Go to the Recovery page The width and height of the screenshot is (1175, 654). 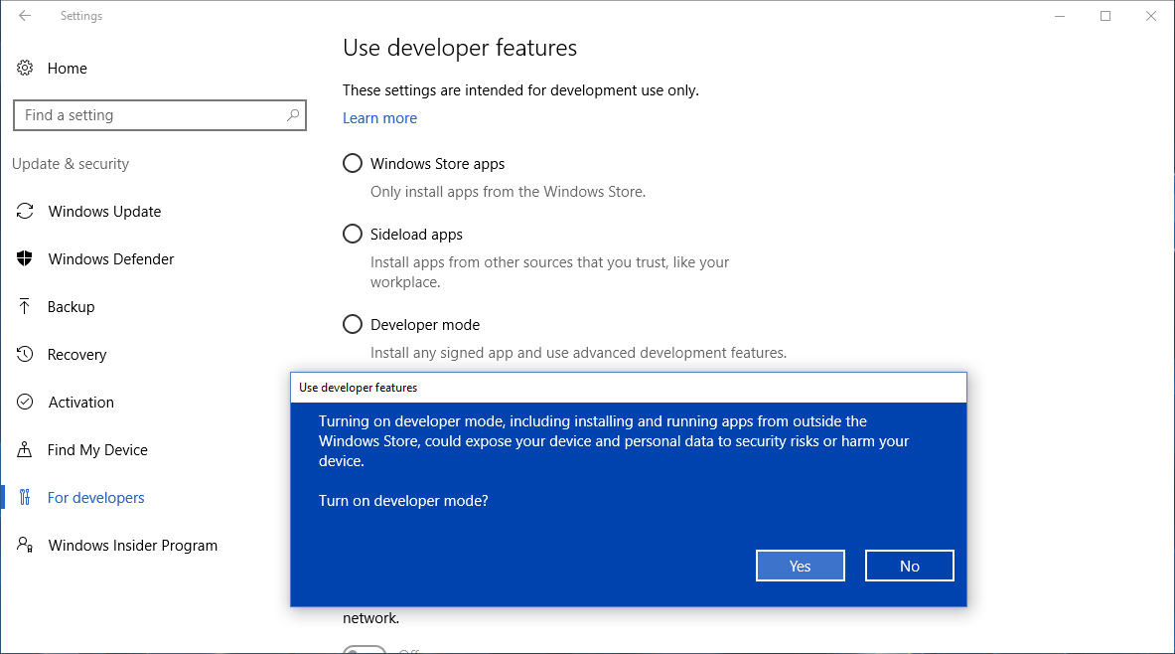tap(76, 354)
